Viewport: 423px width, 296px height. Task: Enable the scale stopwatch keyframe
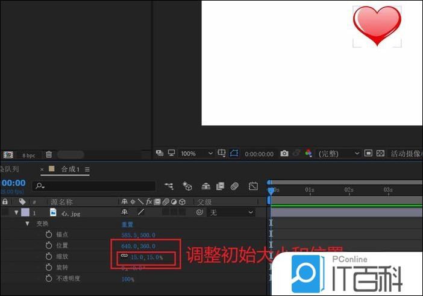click(x=49, y=257)
